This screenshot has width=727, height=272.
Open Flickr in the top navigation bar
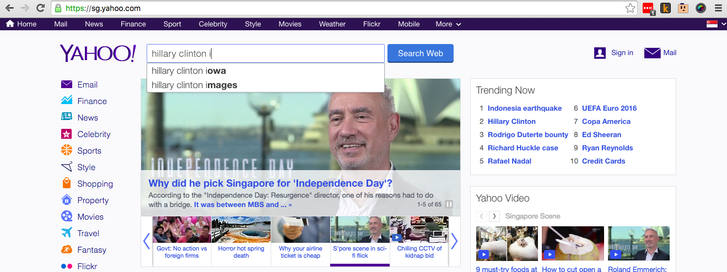(x=372, y=24)
